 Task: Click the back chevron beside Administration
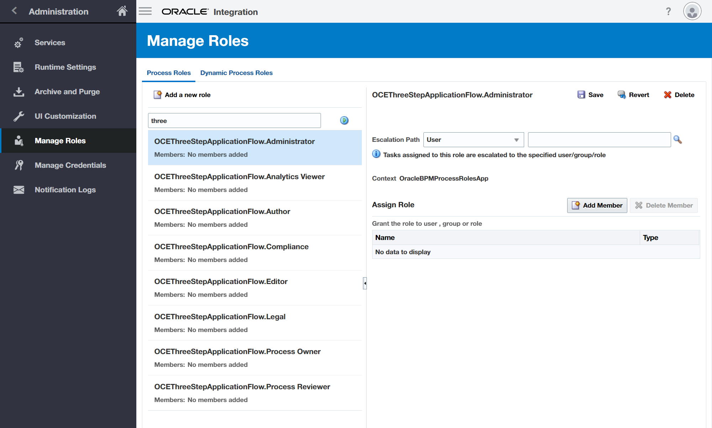14,11
